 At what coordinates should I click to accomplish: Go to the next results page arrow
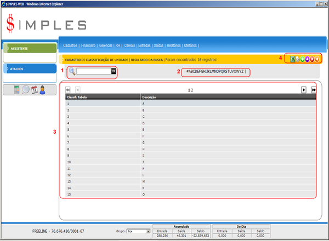point(303,89)
